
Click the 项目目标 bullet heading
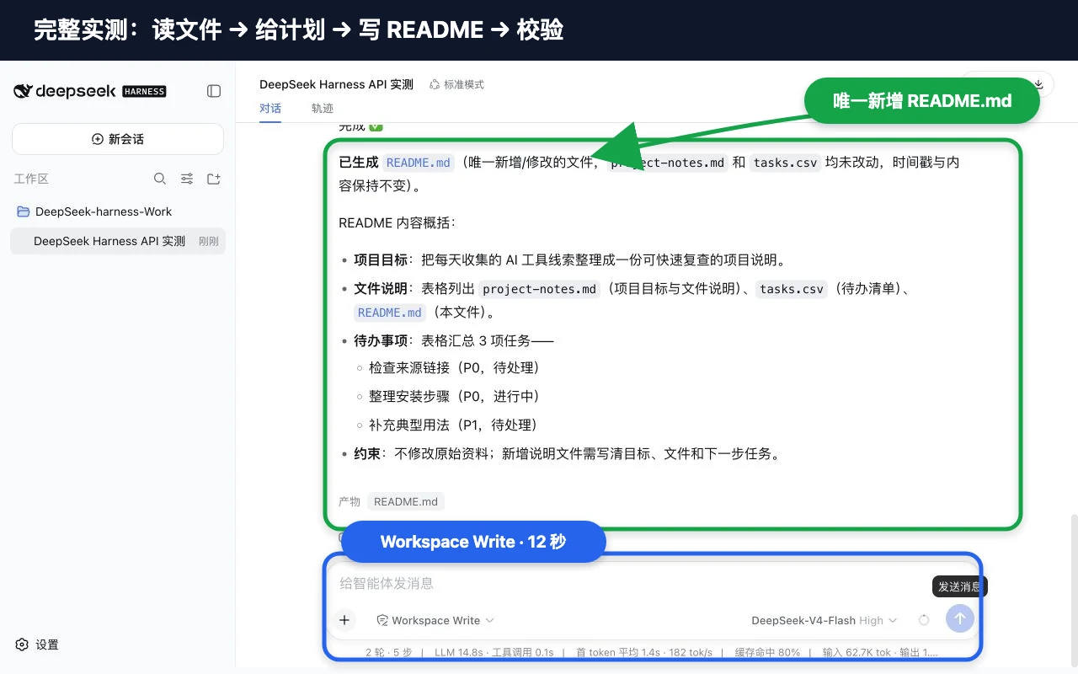coord(381,260)
